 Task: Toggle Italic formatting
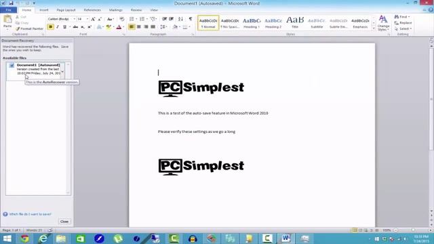[x=58, y=27]
